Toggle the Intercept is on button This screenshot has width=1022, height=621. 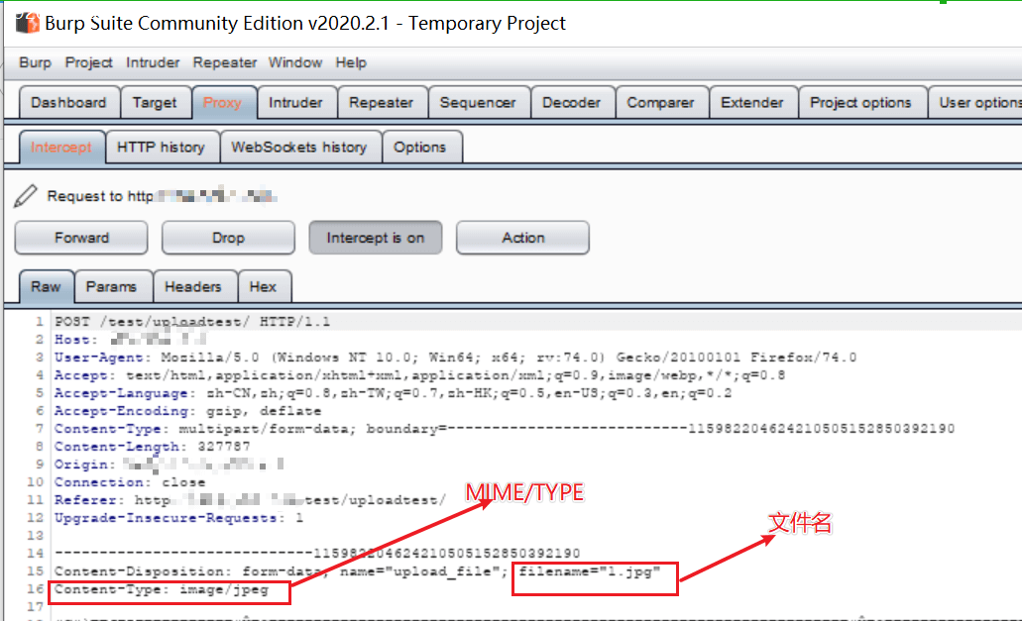pos(376,238)
